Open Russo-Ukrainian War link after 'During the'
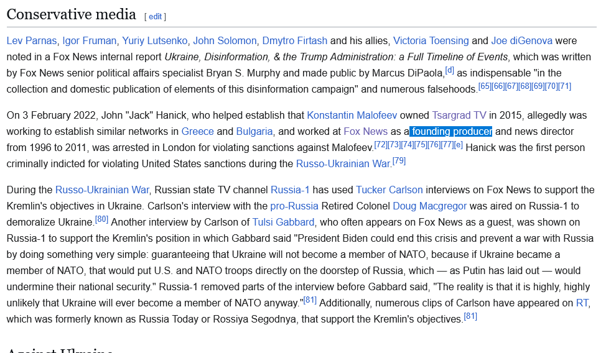The width and height of the screenshot is (611, 353). 102,190
